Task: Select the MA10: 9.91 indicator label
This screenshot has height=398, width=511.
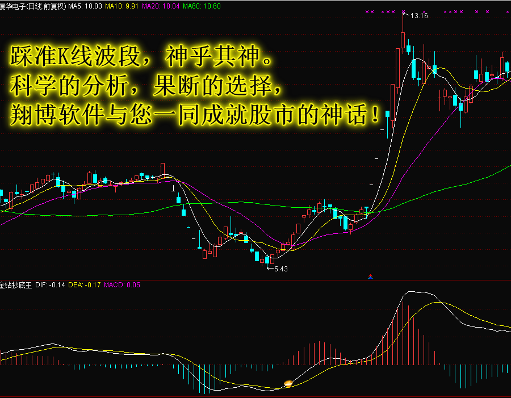Action: click(x=122, y=6)
